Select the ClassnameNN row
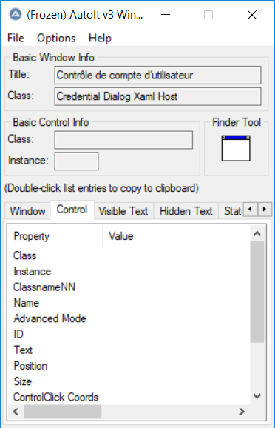 coord(129,287)
